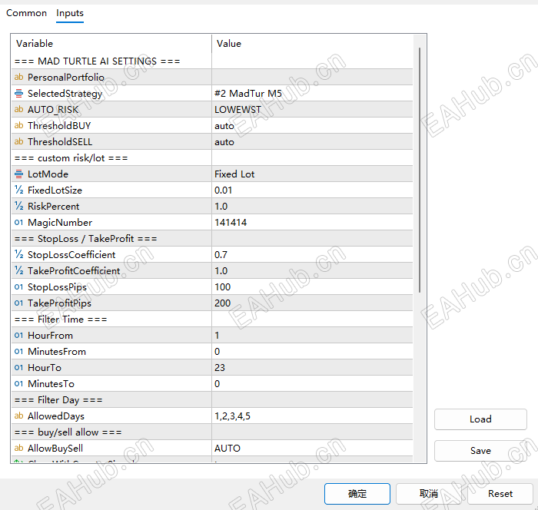
Task: Click the Variable column header
Action: (x=111, y=44)
